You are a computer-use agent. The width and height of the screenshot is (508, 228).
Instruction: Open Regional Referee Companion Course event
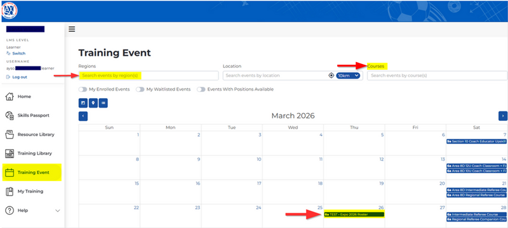point(476,219)
